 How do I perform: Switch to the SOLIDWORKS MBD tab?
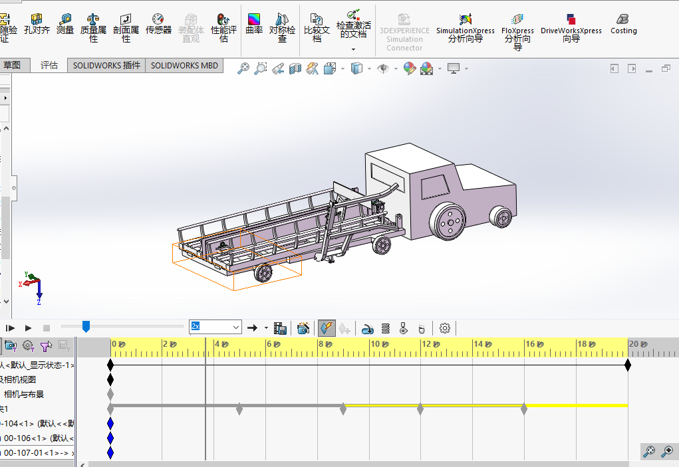tap(184, 65)
